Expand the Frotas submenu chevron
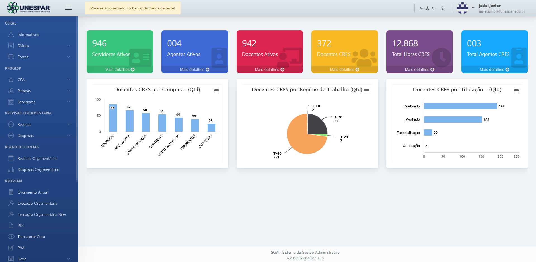The image size is (536, 262). tap(68, 57)
